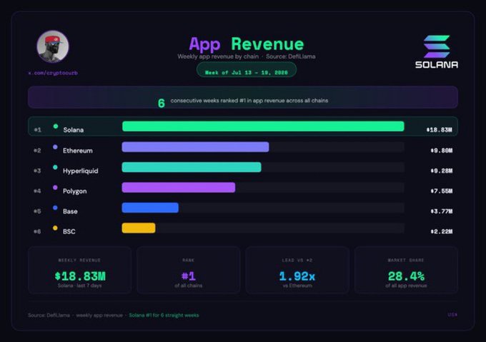Click the 'consecutive weeks ranked #1' banner text

tap(249, 101)
